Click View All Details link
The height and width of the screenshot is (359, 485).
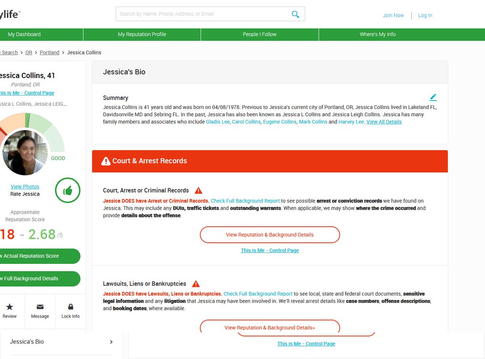384,122
